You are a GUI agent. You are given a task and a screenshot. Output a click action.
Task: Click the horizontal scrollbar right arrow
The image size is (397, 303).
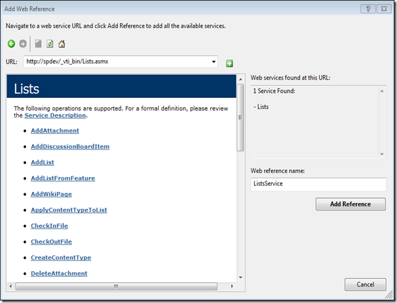tap(232, 286)
